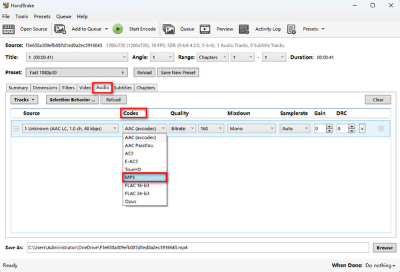Open the When Done Do nothing dropdown
This screenshot has width=400, height=272.
[380, 265]
